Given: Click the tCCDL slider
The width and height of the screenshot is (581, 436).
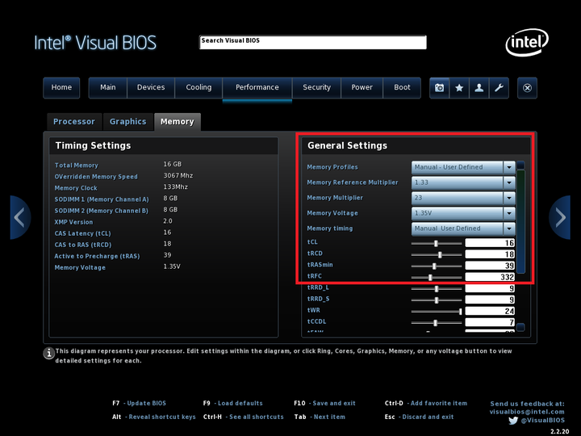Looking at the screenshot, I should (437, 323).
